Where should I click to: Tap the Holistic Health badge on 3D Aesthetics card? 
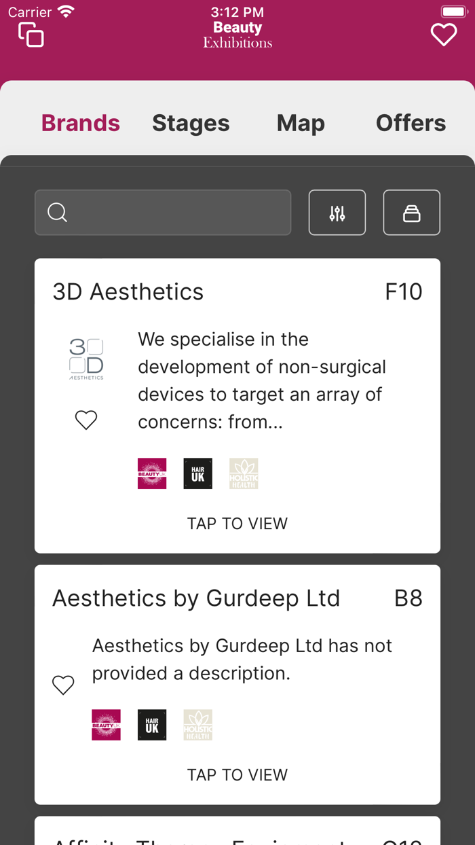(244, 473)
